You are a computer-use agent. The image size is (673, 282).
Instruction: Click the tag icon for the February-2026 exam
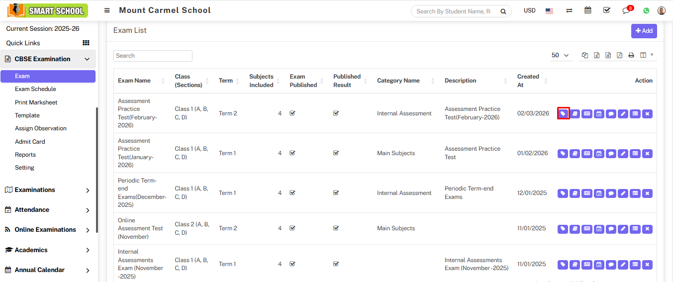pyautogui.click(x=563, y=113)
